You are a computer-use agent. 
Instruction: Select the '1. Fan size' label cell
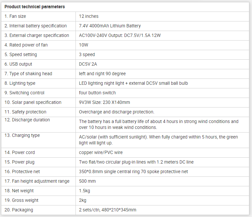click(x=15, y=16)
